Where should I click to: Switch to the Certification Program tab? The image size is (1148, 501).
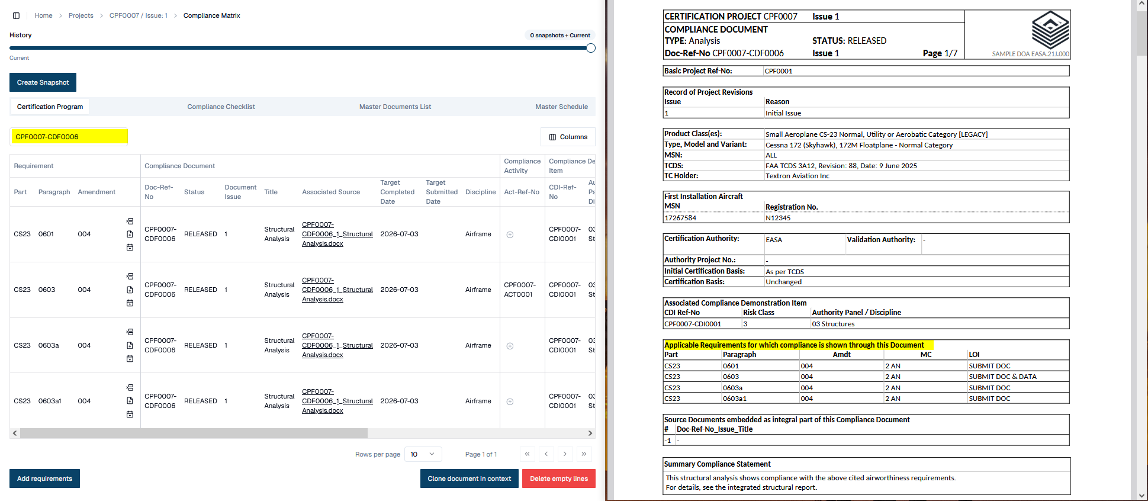click(x=50, y=107)
